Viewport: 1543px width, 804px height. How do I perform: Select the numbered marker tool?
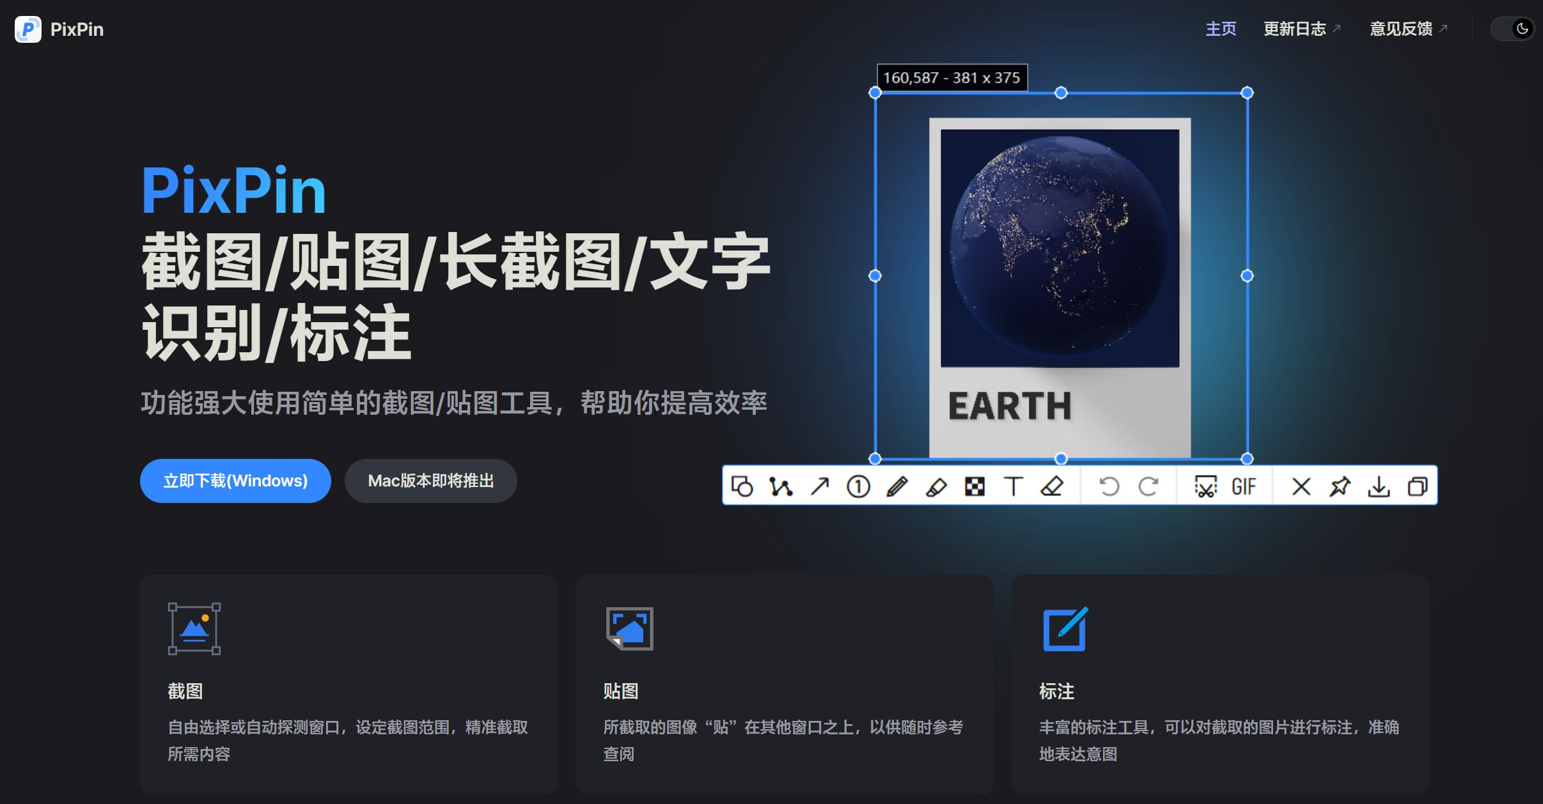coord(858,486)
